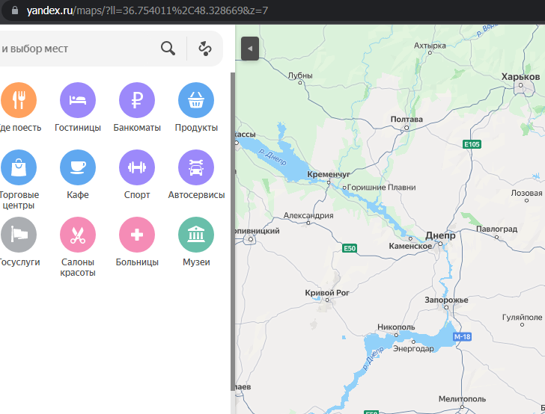Click the Салоны красоты text label

[x=78, y=268]
